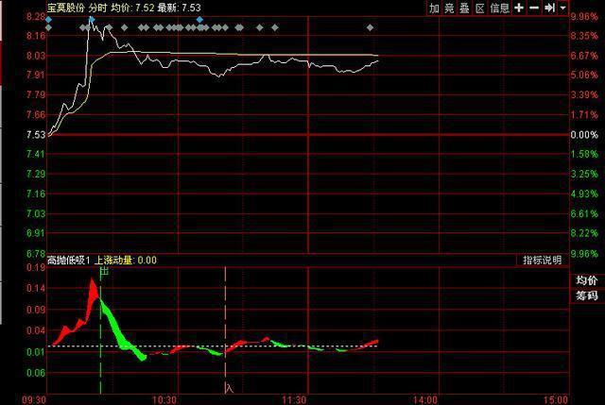The height and width of the screenshot is (405, 605).
Task: Click the 分时 intraday label in header
Action: coord(99,8)
